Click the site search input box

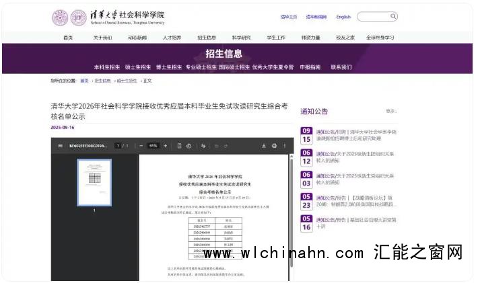pyautogui.click(x=377, y=17)
